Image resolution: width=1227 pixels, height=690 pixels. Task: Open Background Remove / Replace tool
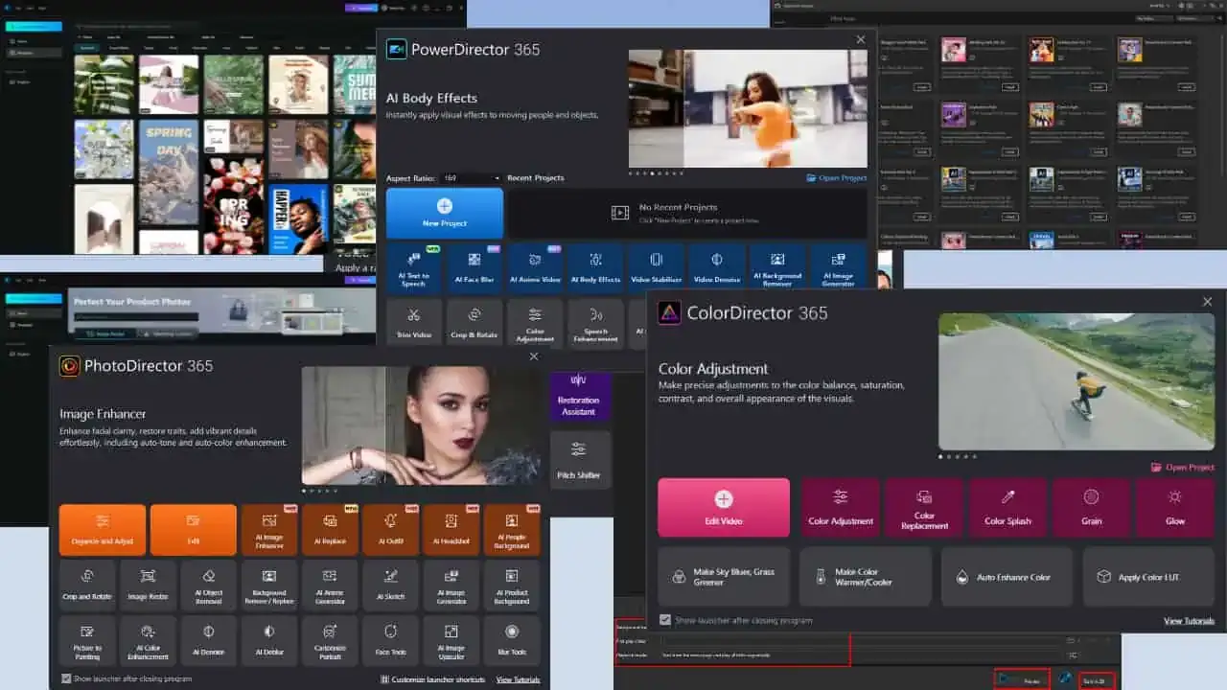(x=269, y=586)
